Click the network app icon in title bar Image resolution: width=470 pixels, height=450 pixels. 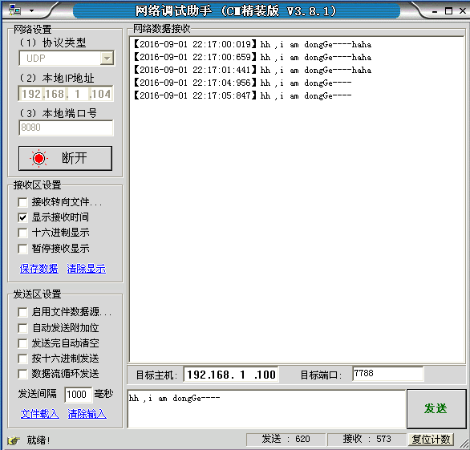click(x=14, y=10)
